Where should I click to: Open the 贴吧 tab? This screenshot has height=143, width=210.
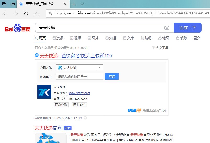coord(146,38)
